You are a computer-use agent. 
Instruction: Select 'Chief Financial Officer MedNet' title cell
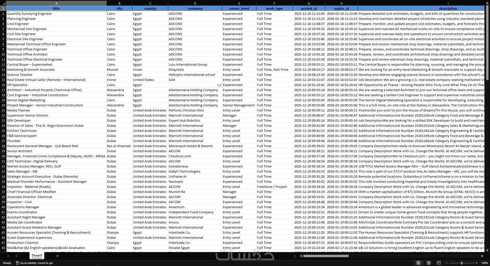(56, 192)
